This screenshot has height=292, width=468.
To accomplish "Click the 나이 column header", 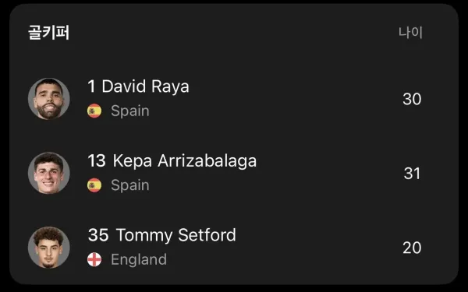I will tap(411, 32).
